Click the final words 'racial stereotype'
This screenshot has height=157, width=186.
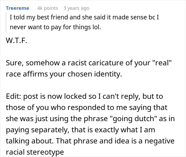point(35,152)
